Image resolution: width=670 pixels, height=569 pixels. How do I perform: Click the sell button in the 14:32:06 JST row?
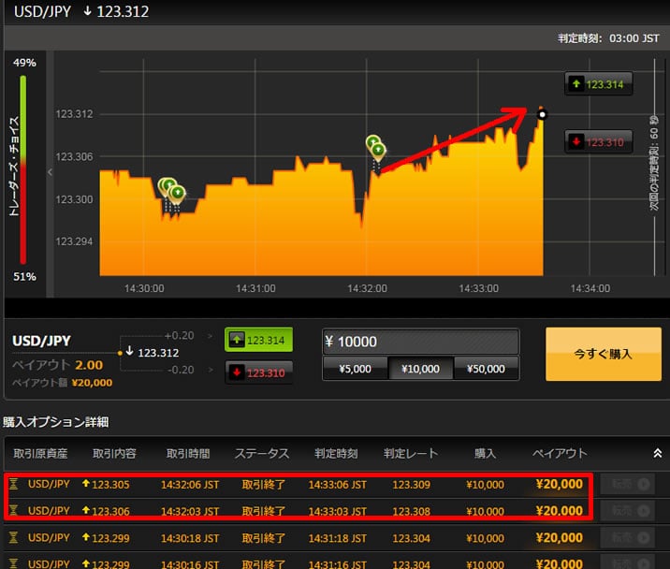627,484
